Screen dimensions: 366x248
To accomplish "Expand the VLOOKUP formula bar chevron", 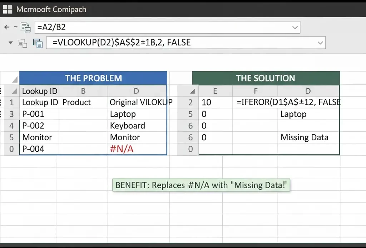I will tap(320, 43).
